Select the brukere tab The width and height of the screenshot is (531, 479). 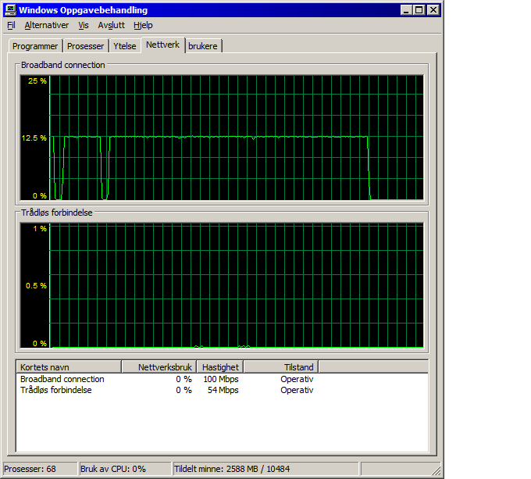pyautogui.click(x=203, y=46)
